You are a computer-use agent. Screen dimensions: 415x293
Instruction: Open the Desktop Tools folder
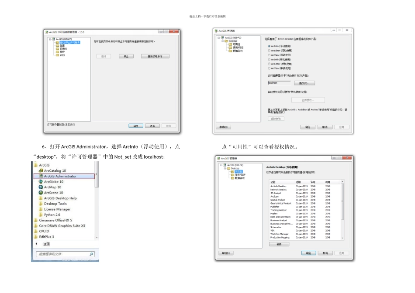53,204
